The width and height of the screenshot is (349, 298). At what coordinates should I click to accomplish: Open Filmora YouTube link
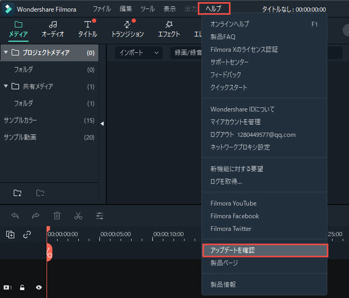(264, 203)
